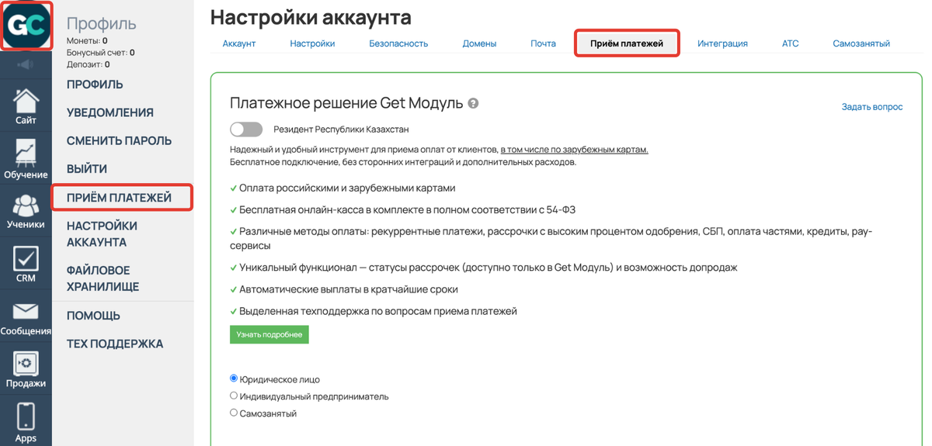Click the Настройки аккаунта page heading
Screen dimensions: 932x446
(311, 17)
